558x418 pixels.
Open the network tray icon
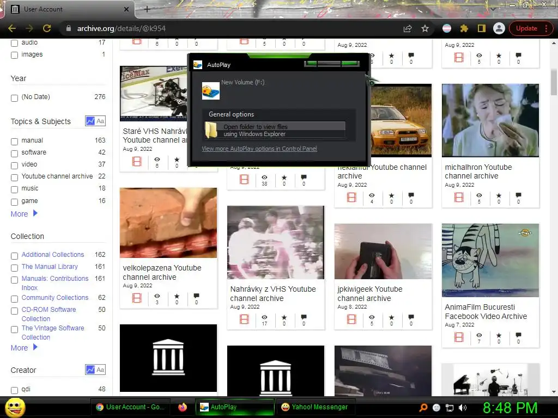[x=450, y=408]
